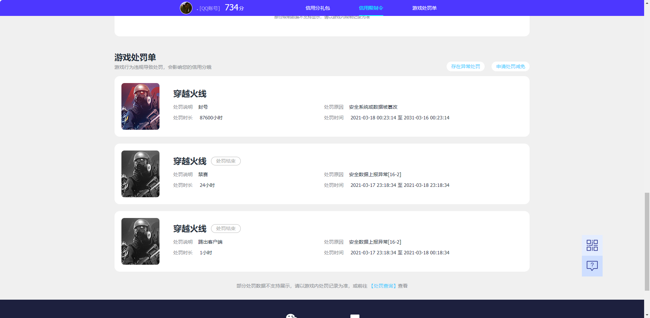Open the 【处罚查询】 link at the bottom
The image size is (650, 318).
click(x=384, y=286)
